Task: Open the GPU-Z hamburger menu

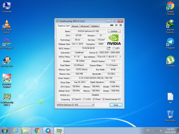Action: click(x=121, y=25)
